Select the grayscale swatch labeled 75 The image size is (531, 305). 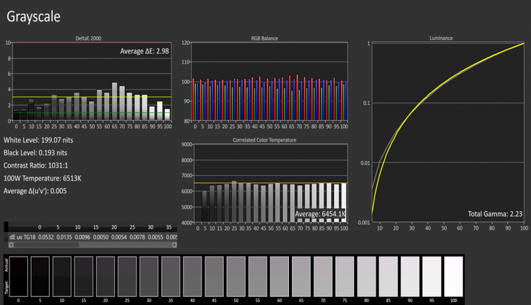345,277
